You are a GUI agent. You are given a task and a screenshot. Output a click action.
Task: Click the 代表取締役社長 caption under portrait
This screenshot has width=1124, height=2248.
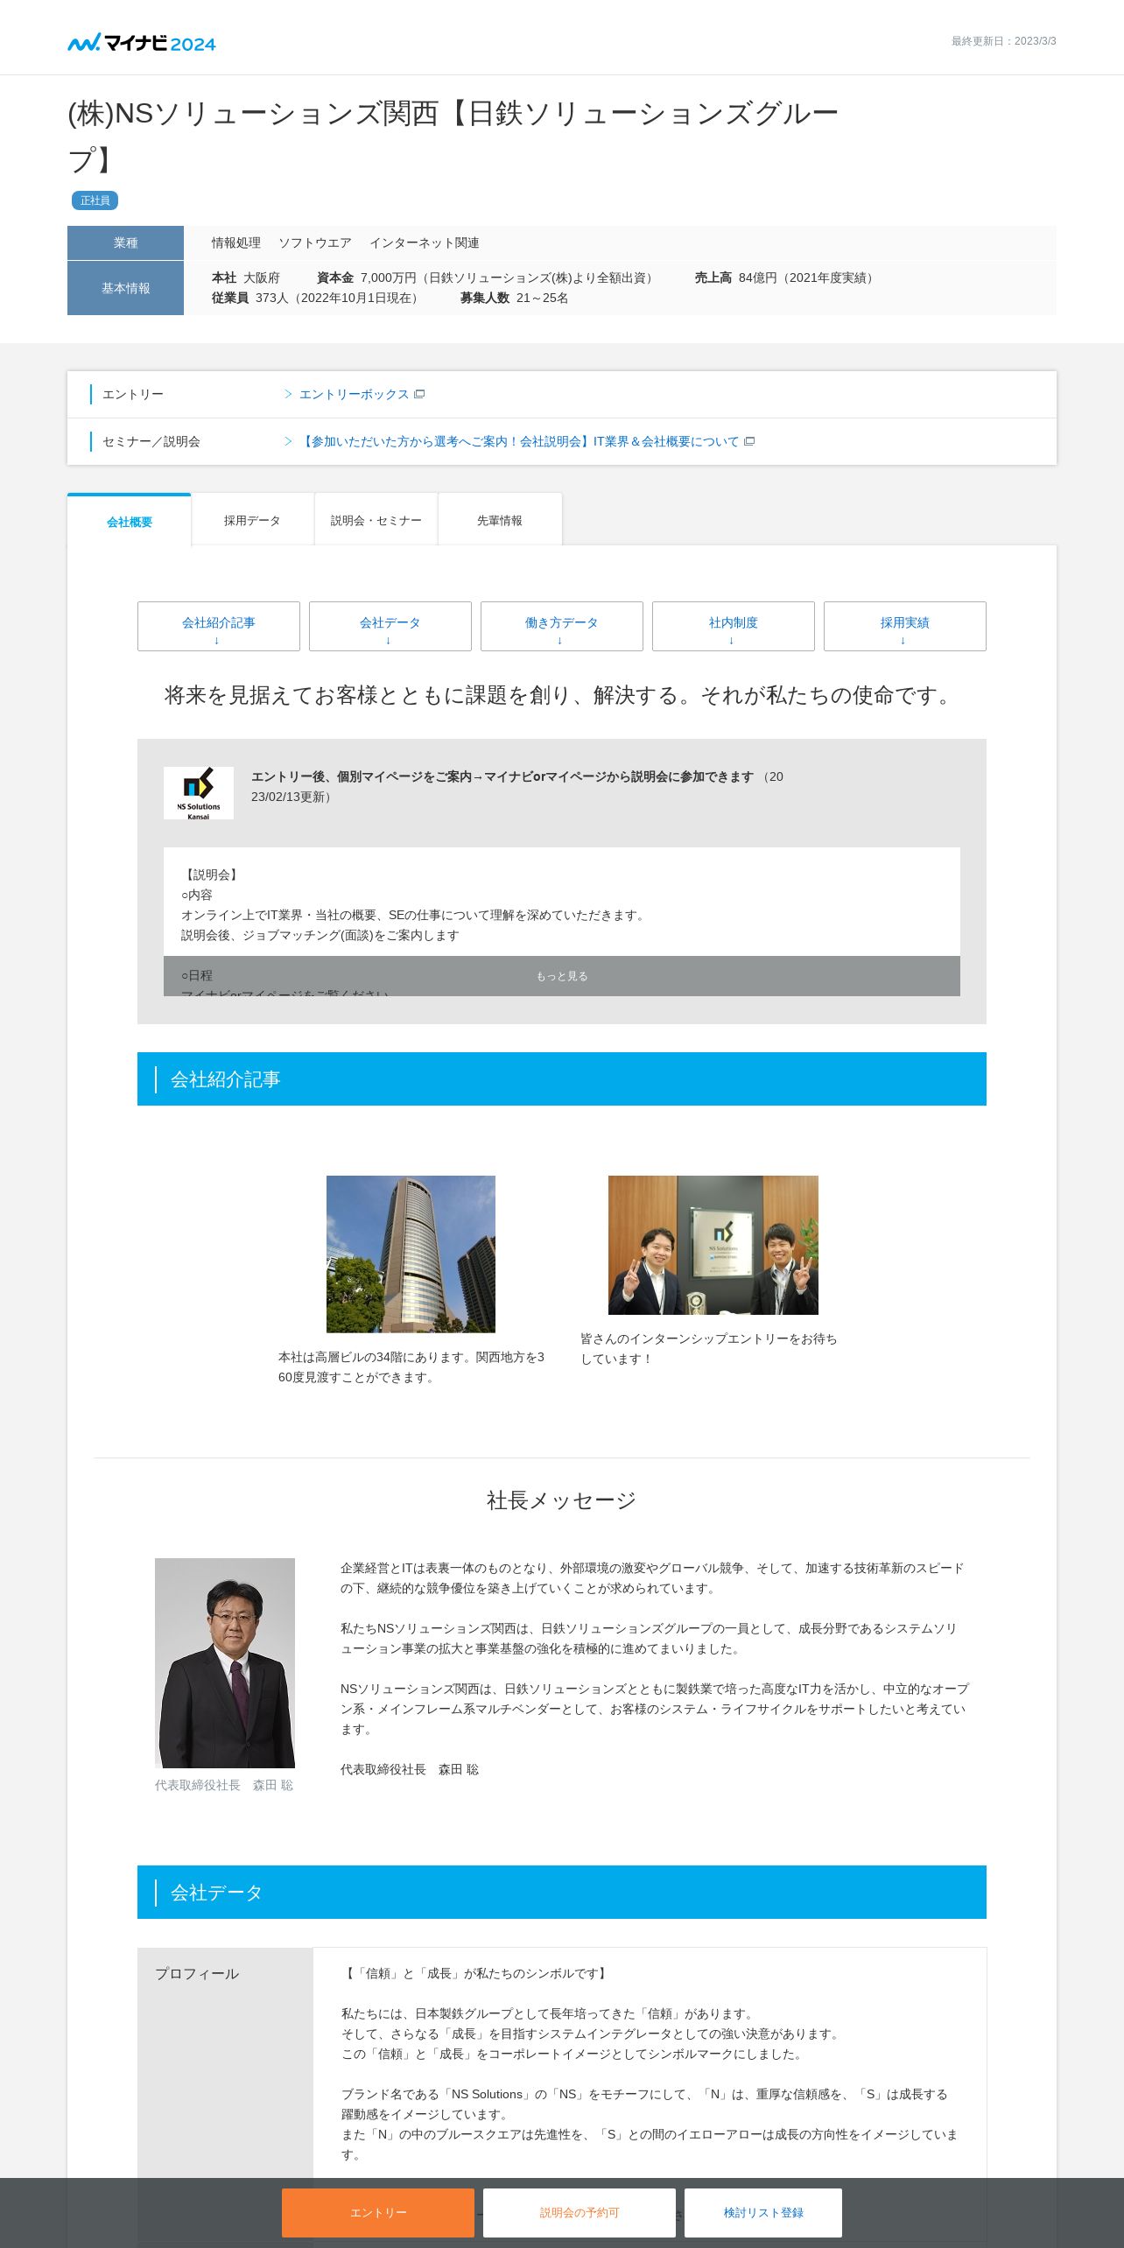tap(224, 1785)
